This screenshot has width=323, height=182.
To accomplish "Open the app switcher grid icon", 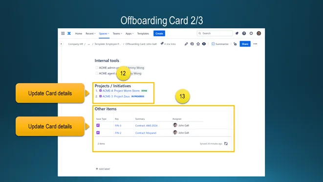I will 63,33.
